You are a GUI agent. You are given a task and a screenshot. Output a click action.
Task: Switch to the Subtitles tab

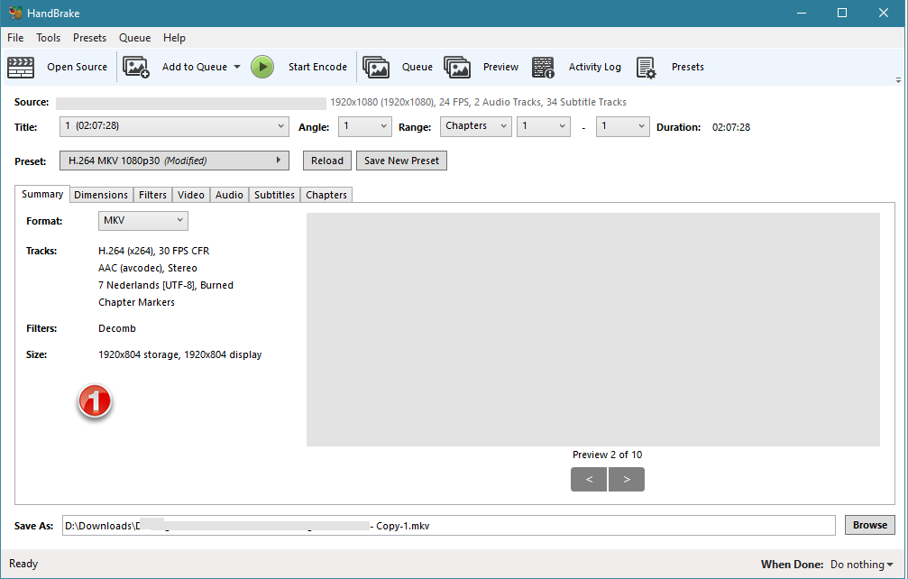tap(274, 195)
